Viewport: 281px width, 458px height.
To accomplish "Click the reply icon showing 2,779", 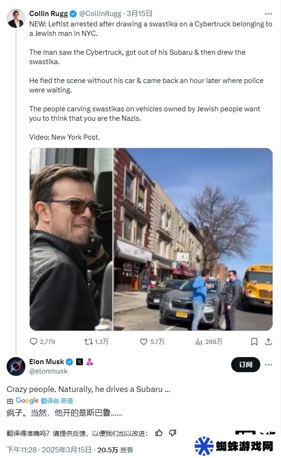I will tap(33, 341).
